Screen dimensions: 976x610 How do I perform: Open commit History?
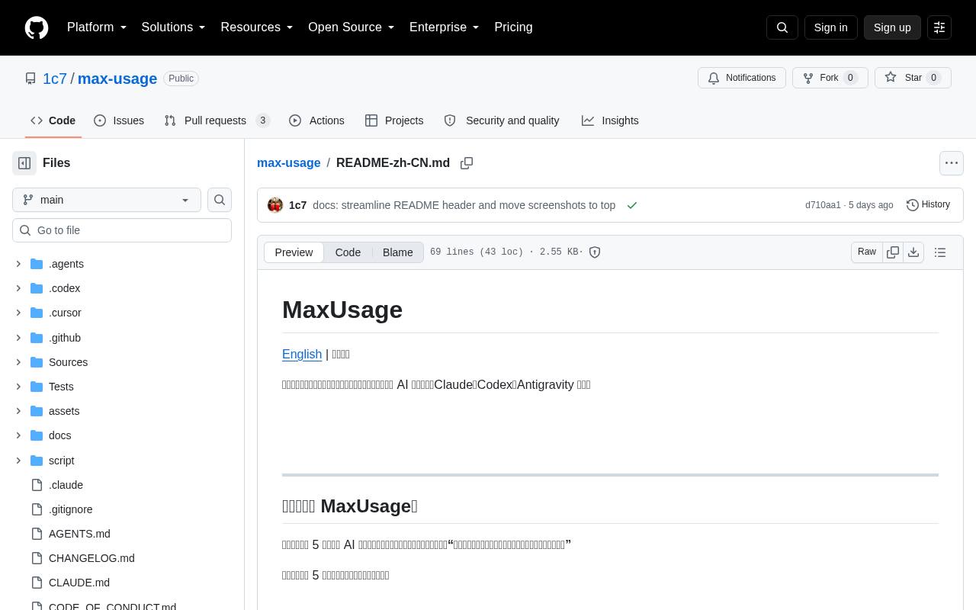[928, 205]
